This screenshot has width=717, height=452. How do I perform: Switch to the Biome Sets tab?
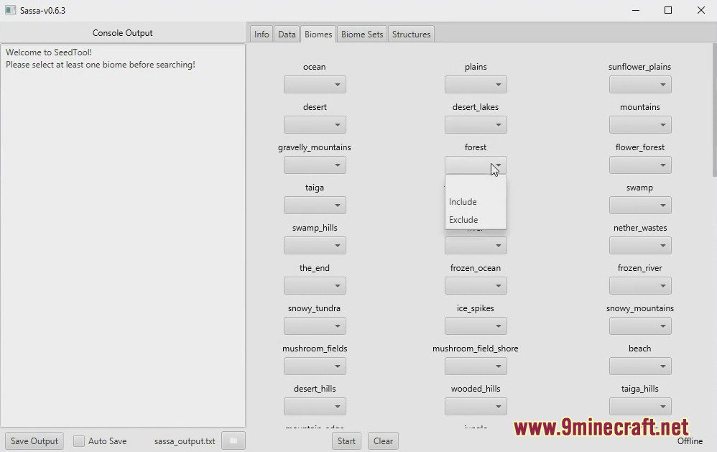pos(362,34)
